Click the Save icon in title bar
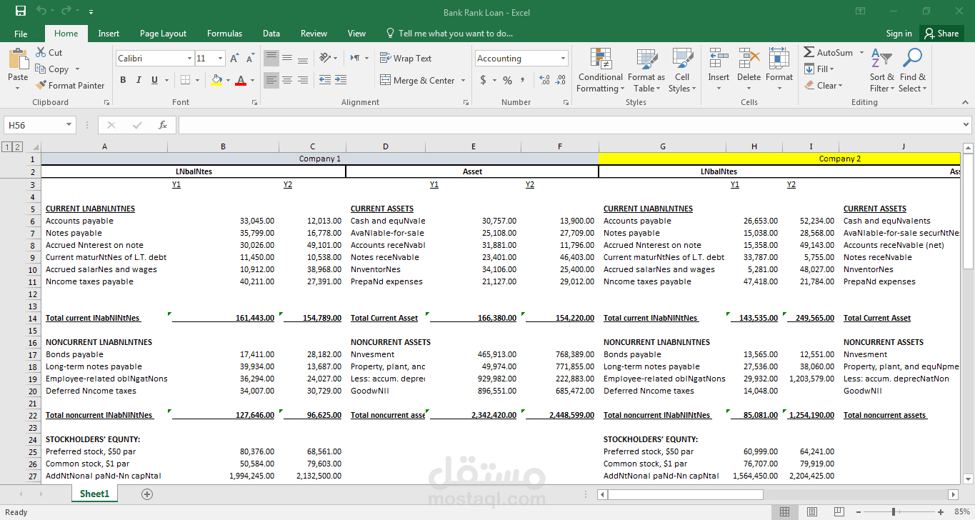Screen dimensions: 975x520 pos(21,11)
